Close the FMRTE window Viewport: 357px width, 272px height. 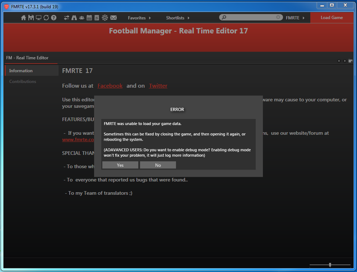point(345,5)
